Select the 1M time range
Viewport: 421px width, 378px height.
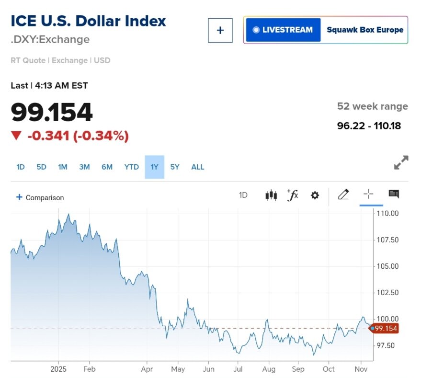pyautogui.click(x=63, y=167)
